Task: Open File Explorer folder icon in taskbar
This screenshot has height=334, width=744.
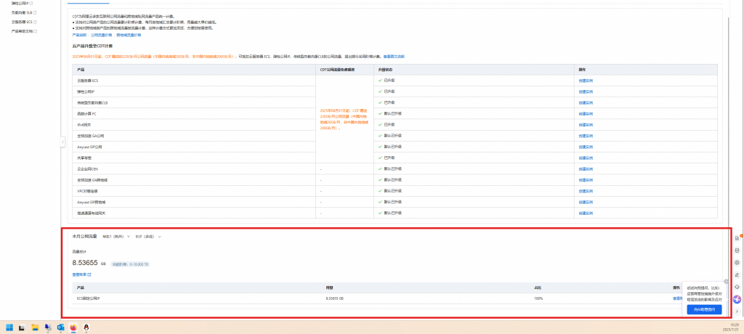Action: 35,327
